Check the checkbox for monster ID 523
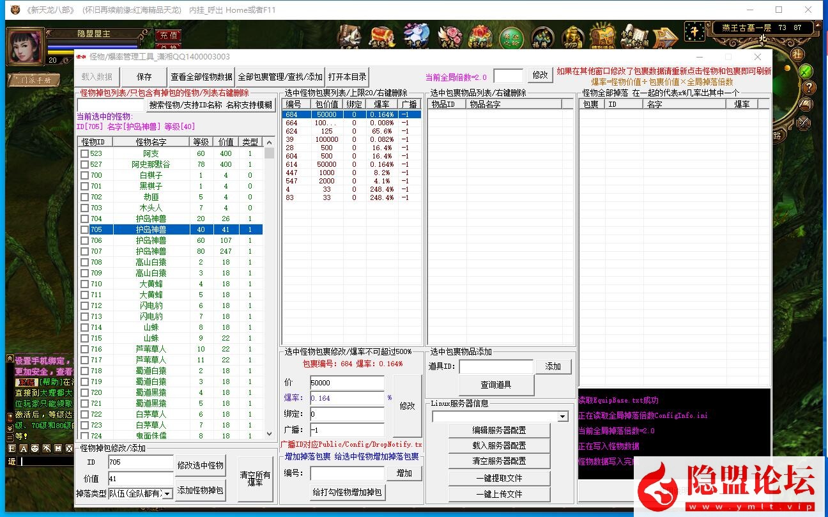Screen dimensions: 828x517 [x=84, y=153]
